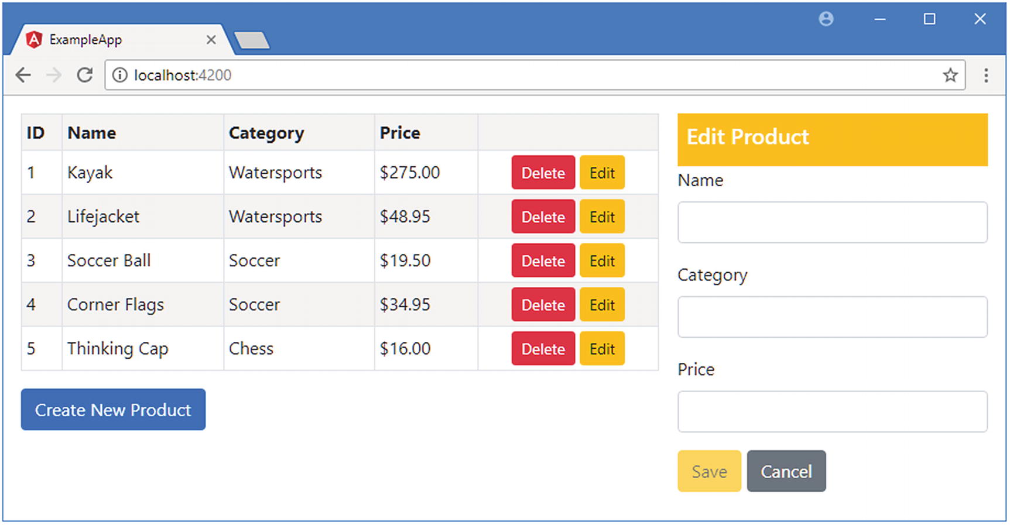1010x525 pixels.
Task: Focus the Price input field
Action: point(832,411)
